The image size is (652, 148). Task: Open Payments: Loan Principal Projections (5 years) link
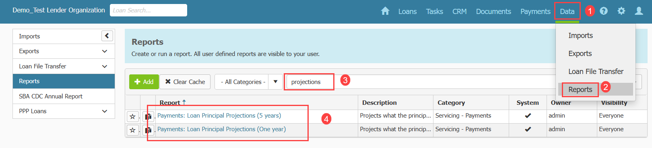click(x=219, y=116)
